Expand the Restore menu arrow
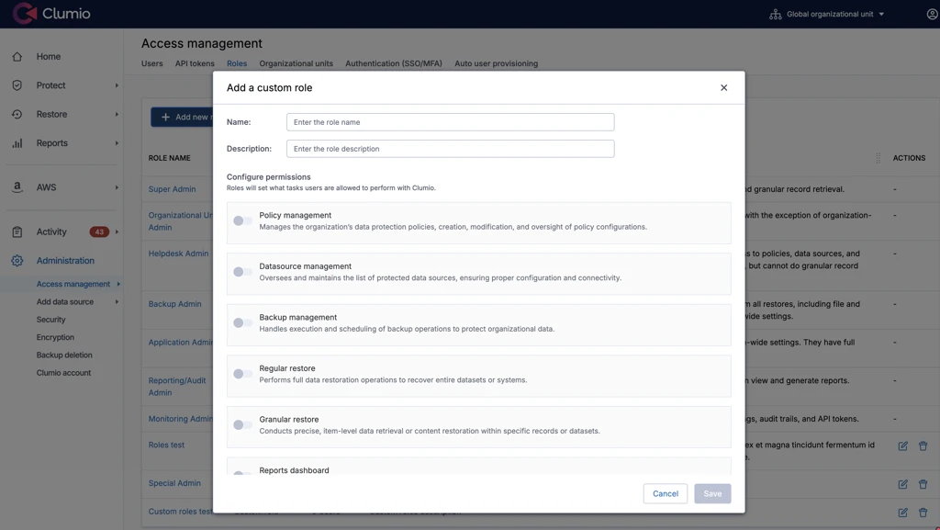The image size is (940, 530). tap(117, 115)
